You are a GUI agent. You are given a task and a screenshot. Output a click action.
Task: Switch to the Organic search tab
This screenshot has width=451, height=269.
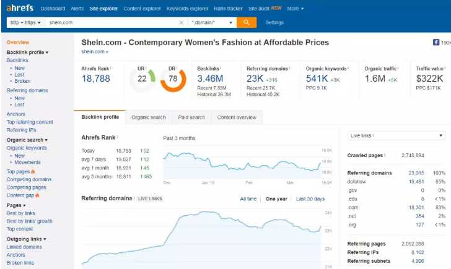pyautogui.click(x=149, y=117)
